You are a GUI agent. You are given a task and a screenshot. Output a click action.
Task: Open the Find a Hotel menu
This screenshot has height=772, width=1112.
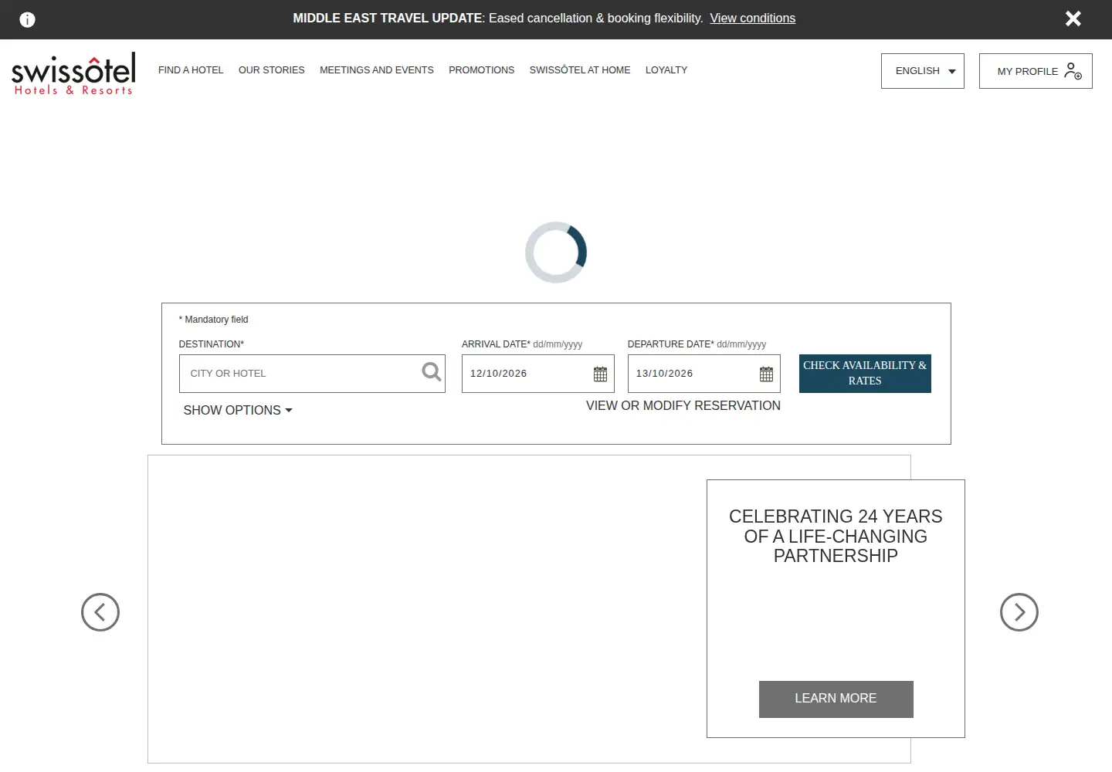click(191, 70)
